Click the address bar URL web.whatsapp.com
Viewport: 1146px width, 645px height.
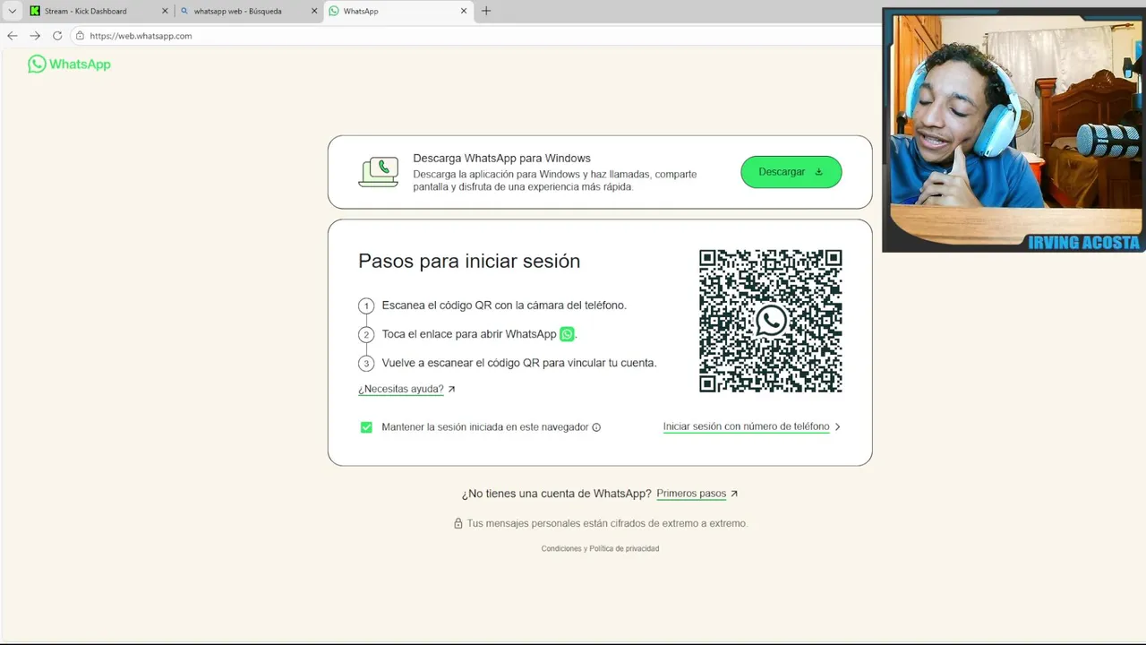(x=141, y=36)
